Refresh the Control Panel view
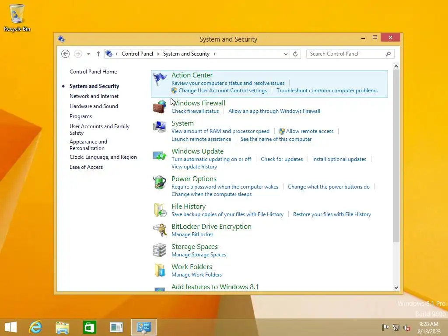This screenshot has height=336, width=448. [x=295, y=54]
